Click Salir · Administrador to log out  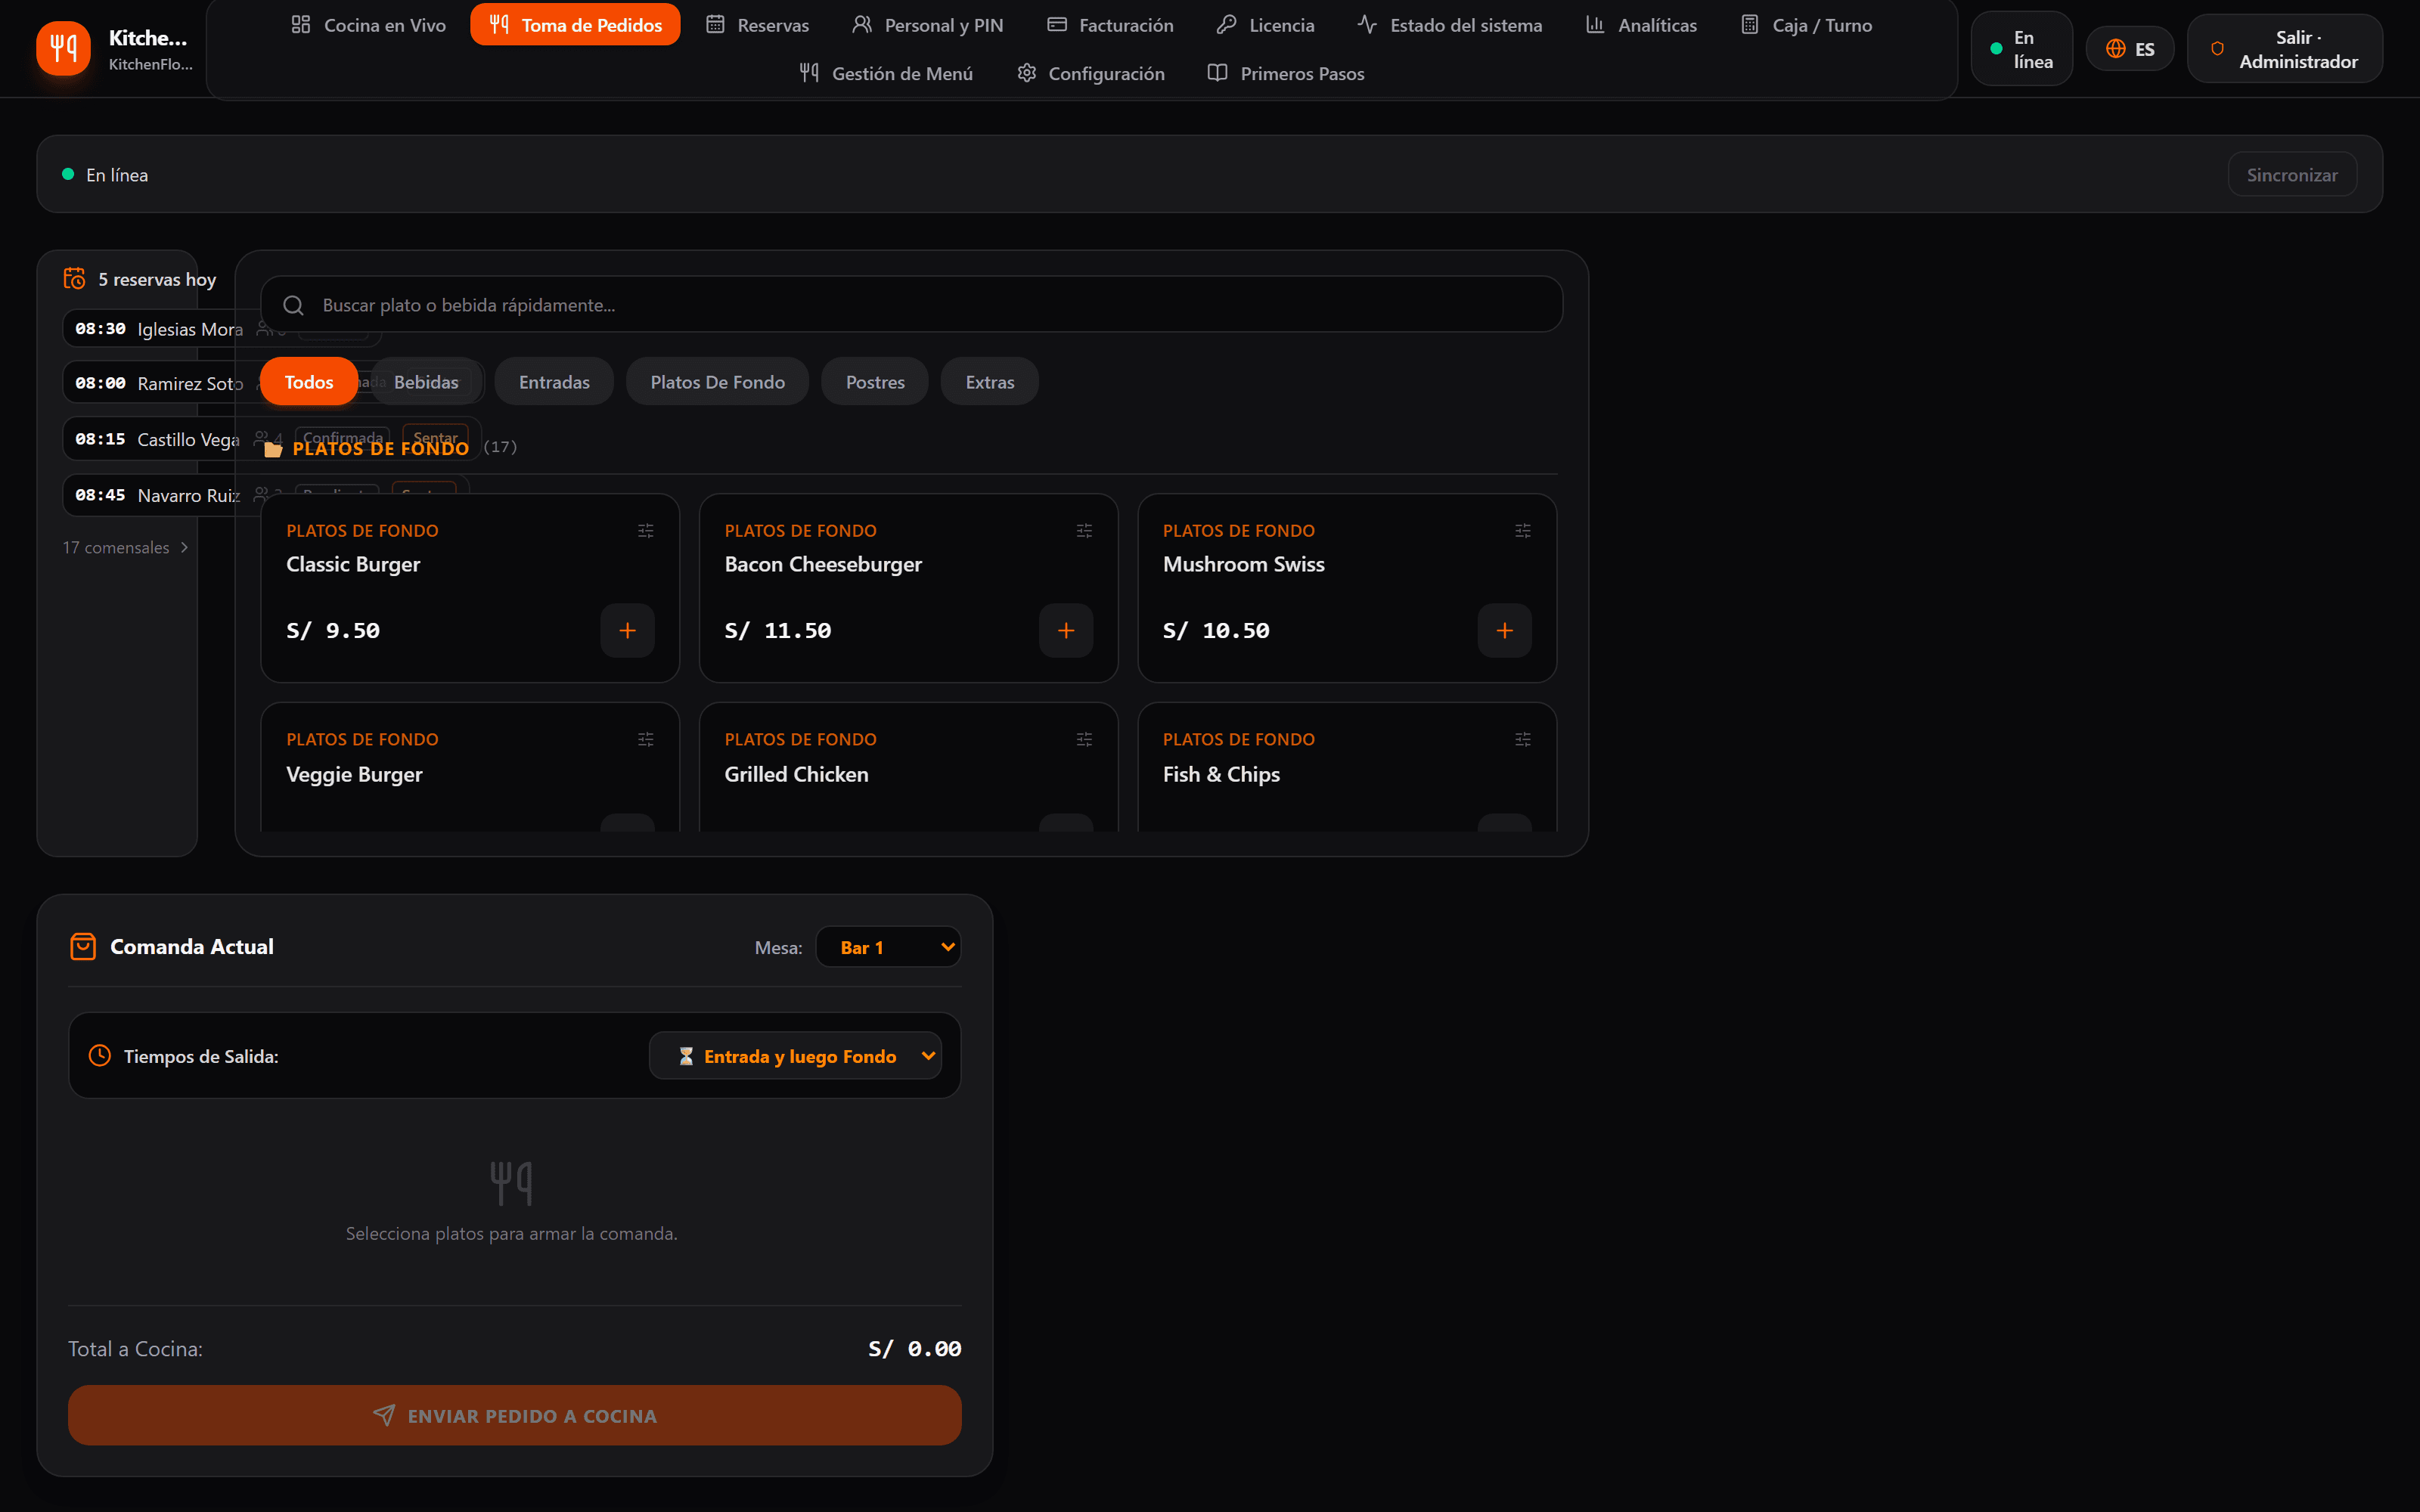[2284, 49]
